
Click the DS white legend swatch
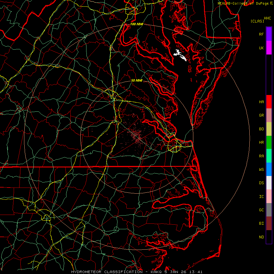click(269, 183)
